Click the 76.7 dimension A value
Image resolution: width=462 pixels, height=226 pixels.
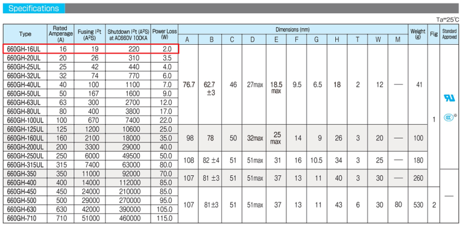[189, 85]
